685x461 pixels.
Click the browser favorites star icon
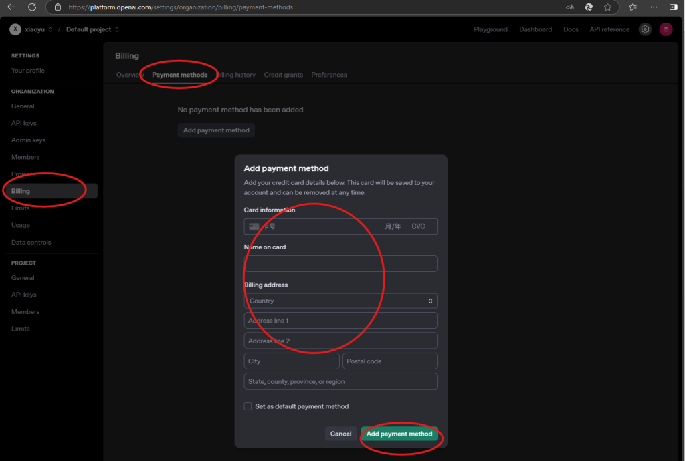[607, 7]
